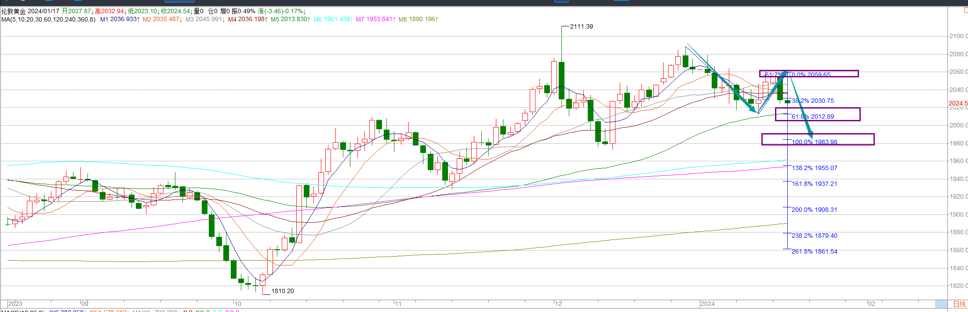Click the 2024 label on time axis

click(707, 304)
